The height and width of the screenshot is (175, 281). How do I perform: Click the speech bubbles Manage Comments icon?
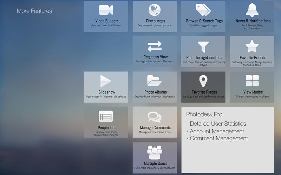(155, 116)
